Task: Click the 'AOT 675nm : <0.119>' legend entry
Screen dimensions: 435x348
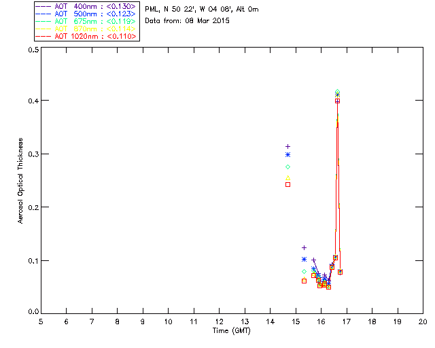Action: pyautogui.click(x=86, y=21)
